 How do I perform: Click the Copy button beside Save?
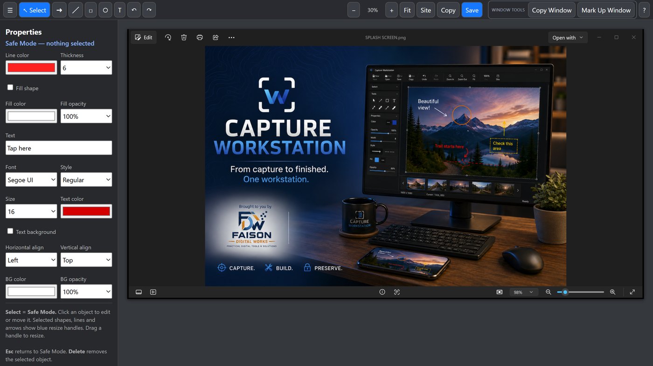point(448,10)
